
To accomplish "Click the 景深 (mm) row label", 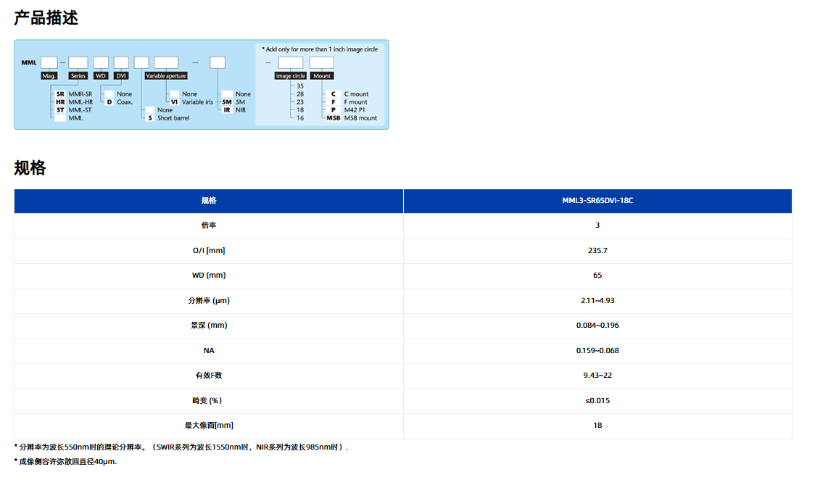I will pos(209,326).
